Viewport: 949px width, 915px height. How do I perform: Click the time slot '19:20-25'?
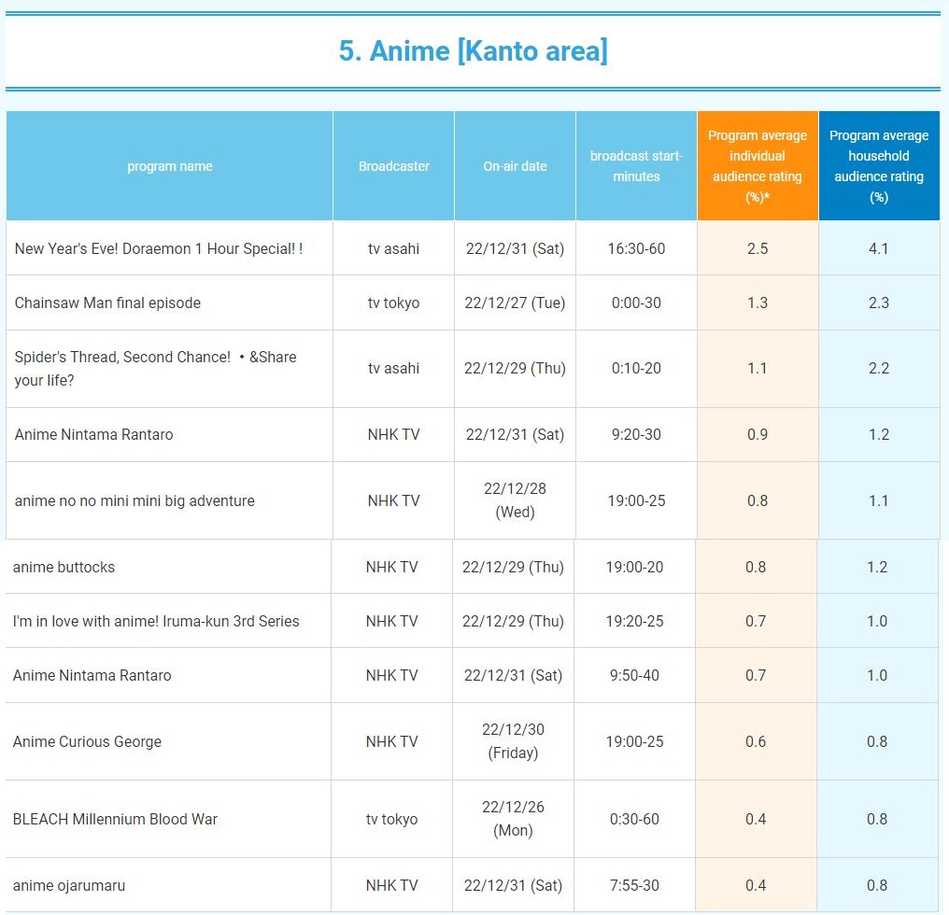(x=634, y=621)
